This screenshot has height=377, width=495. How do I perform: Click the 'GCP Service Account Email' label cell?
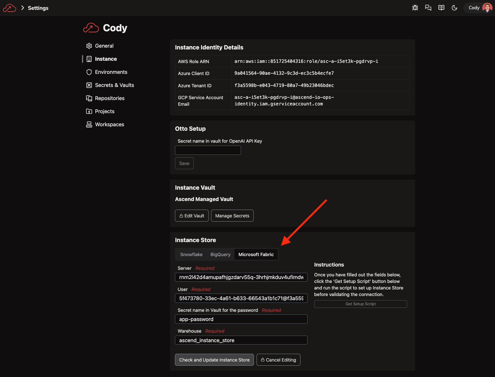203,101
